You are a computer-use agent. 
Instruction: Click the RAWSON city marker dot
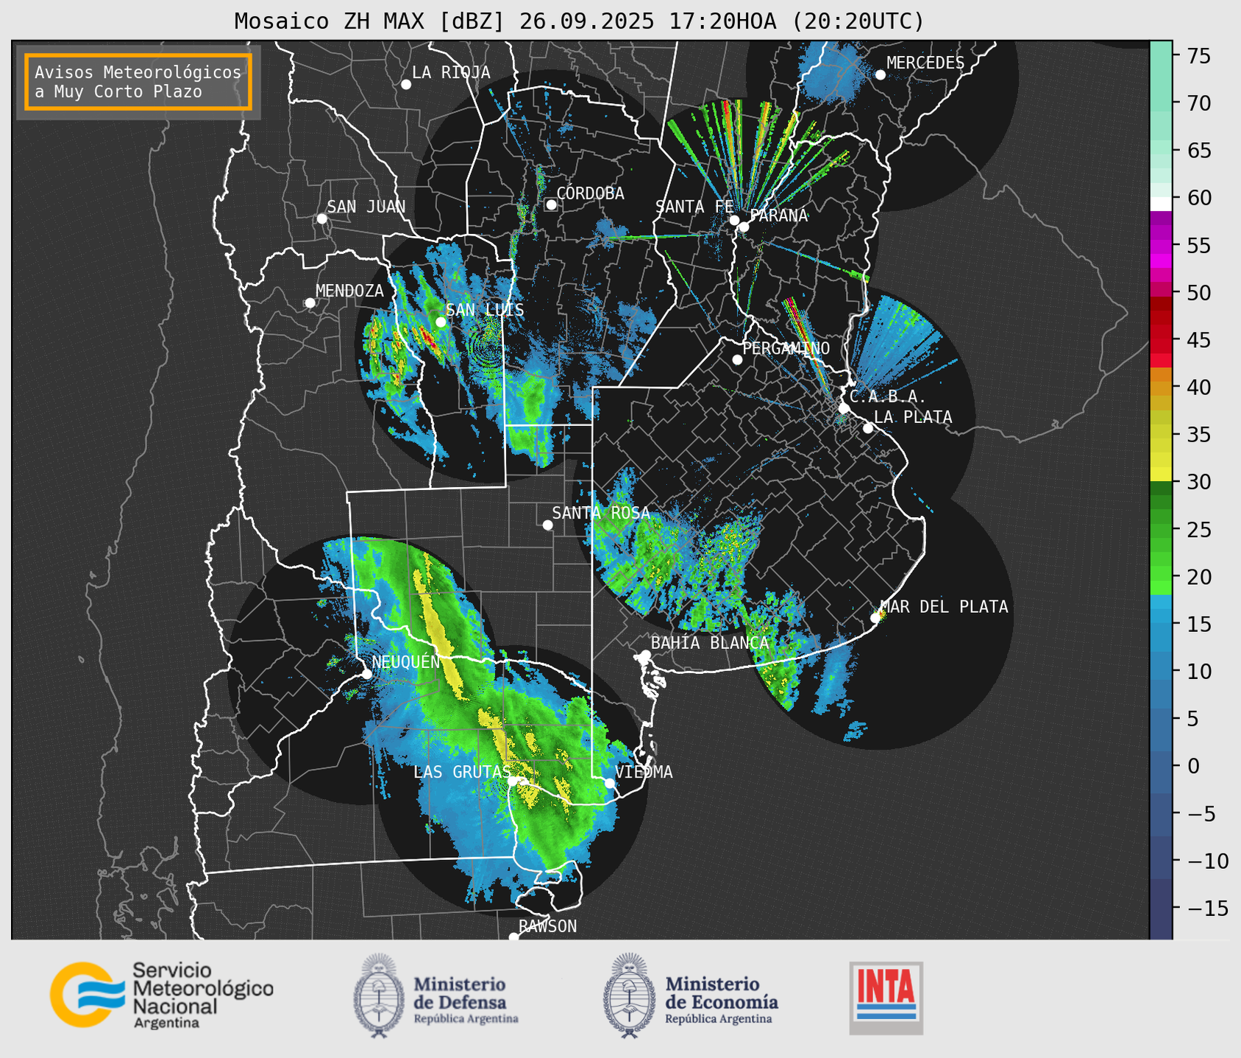pos(513,937)
